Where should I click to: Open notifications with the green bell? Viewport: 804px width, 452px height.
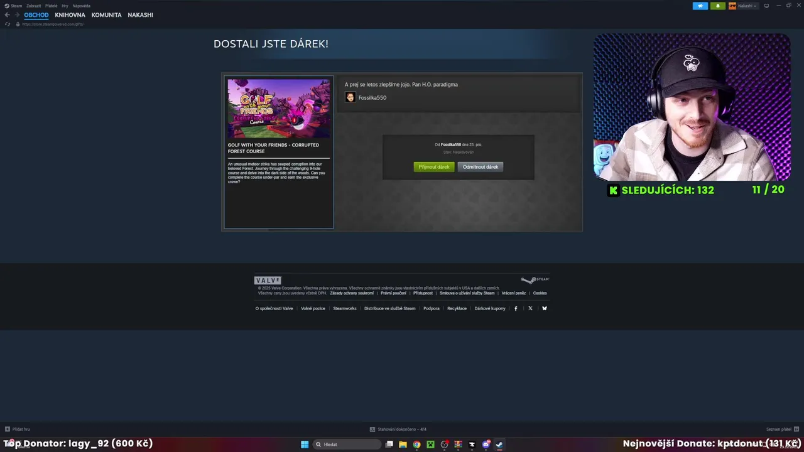pyautogui.click(x=718, y=6)
